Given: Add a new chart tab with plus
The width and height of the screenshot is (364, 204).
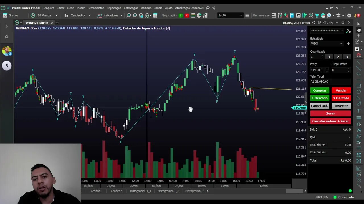Looking at the screenshot, I should (57, 23).
